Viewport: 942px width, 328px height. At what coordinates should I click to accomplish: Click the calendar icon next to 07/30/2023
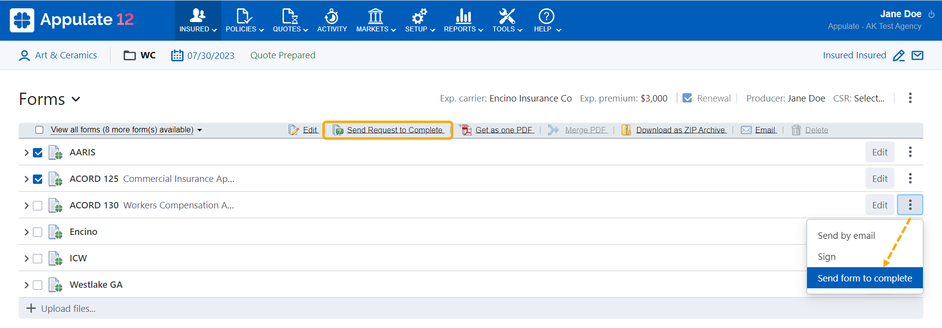177,55
